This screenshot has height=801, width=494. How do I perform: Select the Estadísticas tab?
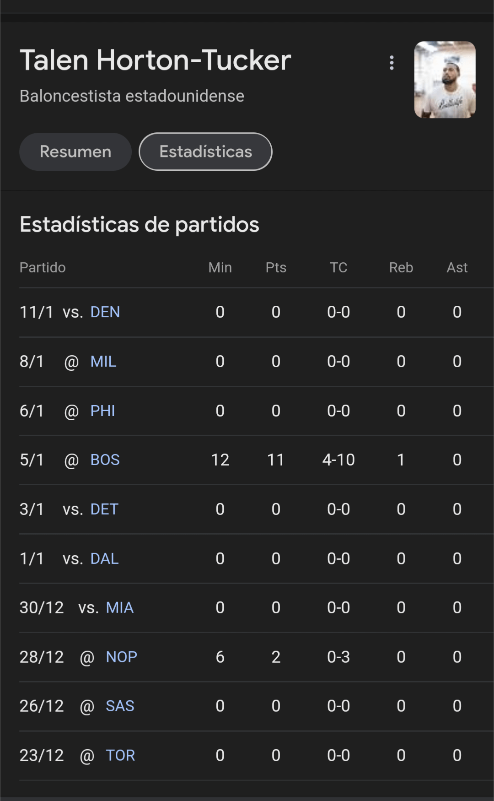point(205,152)
